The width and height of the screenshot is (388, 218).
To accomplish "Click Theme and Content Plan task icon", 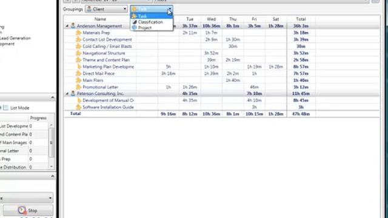I will [78, 60].
